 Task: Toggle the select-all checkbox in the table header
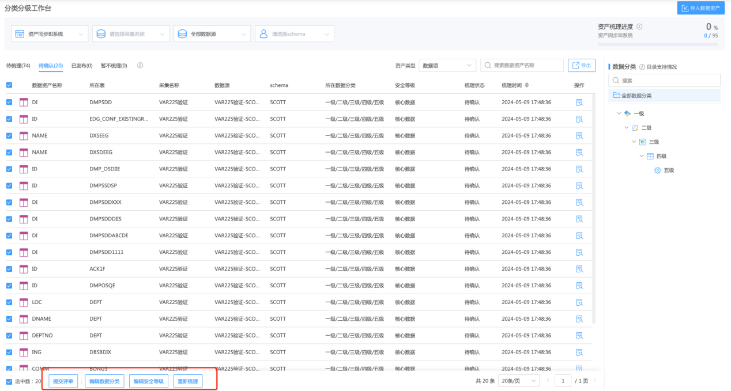[9, 85]
